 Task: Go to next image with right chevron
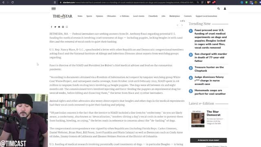[x=182, y=25]
